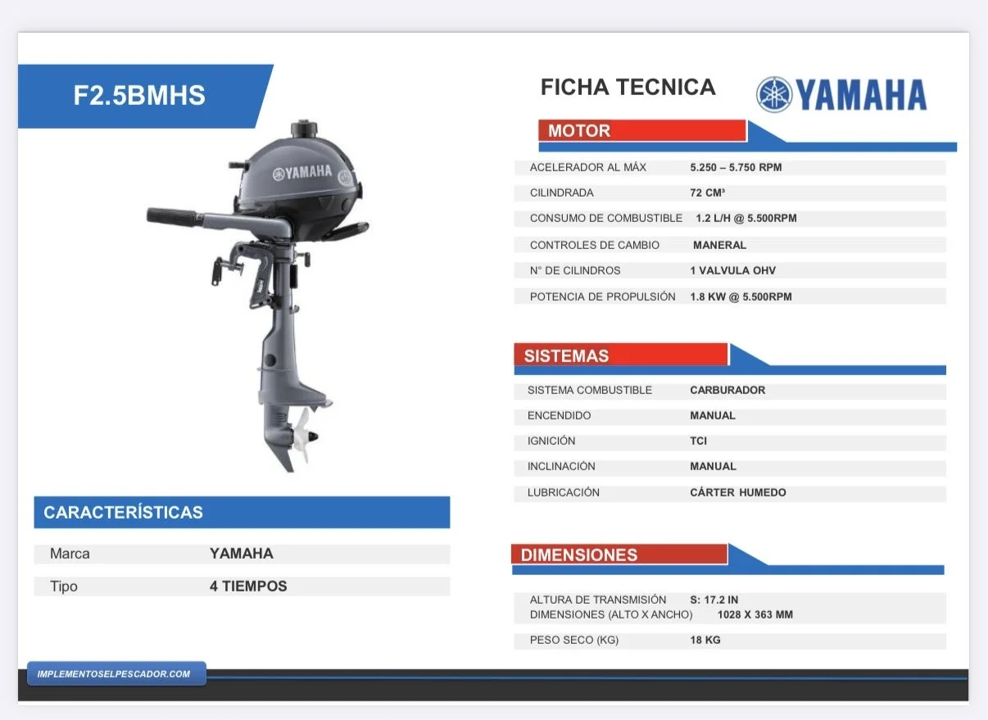
Task: Click the CILINDRADA label
Action: (562, 193)
